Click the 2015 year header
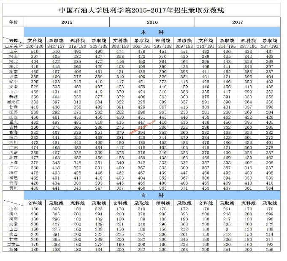 (x=67, y=22)
